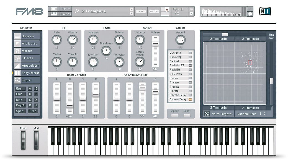Viewport: 288px width, 160px height.
Task: Open the KeySc expert page
Action: [20, 105]
